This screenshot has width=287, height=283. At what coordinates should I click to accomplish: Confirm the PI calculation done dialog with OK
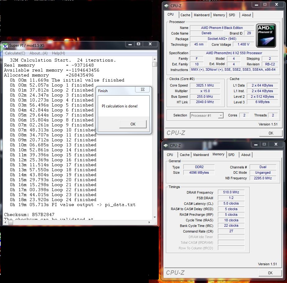click(x=133, y=124)
